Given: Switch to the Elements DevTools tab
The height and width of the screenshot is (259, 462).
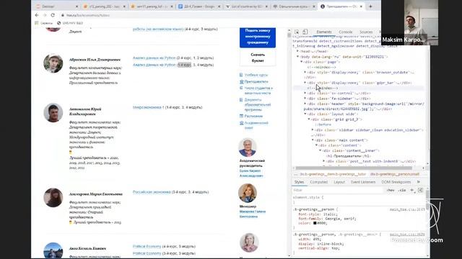Looking at the screenshot, I should click(324, 32).
